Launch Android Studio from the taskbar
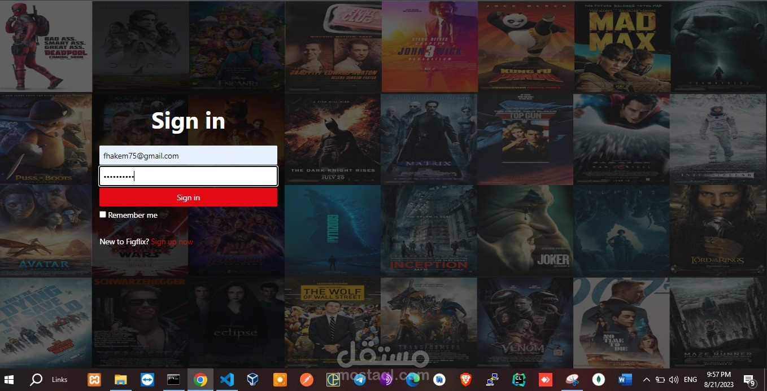This screenshot has width=767, height=391. point(439,380)
